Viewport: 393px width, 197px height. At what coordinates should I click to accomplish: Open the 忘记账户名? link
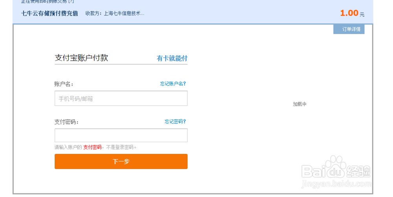(x=173, y=84)
